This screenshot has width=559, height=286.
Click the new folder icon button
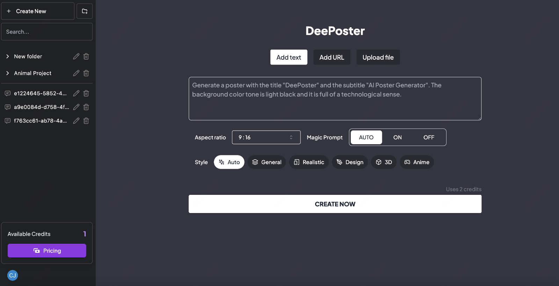pyautogui.click(x=85, y=11)
